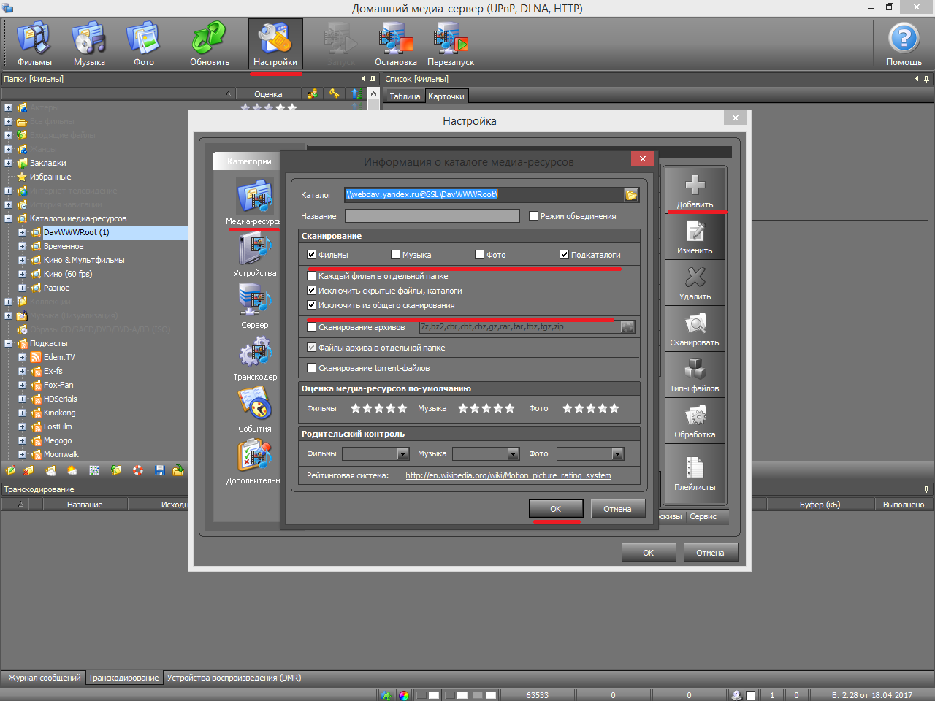Image resolution: width=935 pixels, height=701 pixels.
Task: Enable the Музыка scanning checkbox
Action: point(396,255)
